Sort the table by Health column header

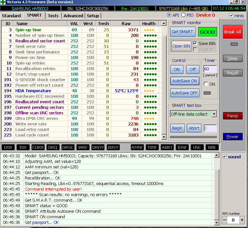(149, 23)
